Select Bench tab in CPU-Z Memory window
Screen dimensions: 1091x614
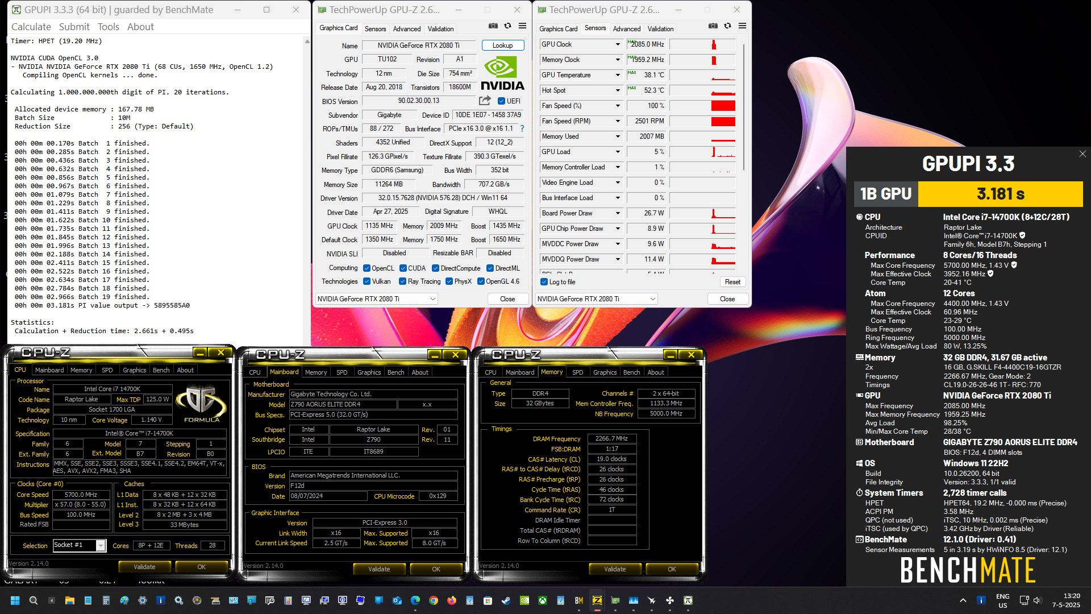click(x=631, y=372)
